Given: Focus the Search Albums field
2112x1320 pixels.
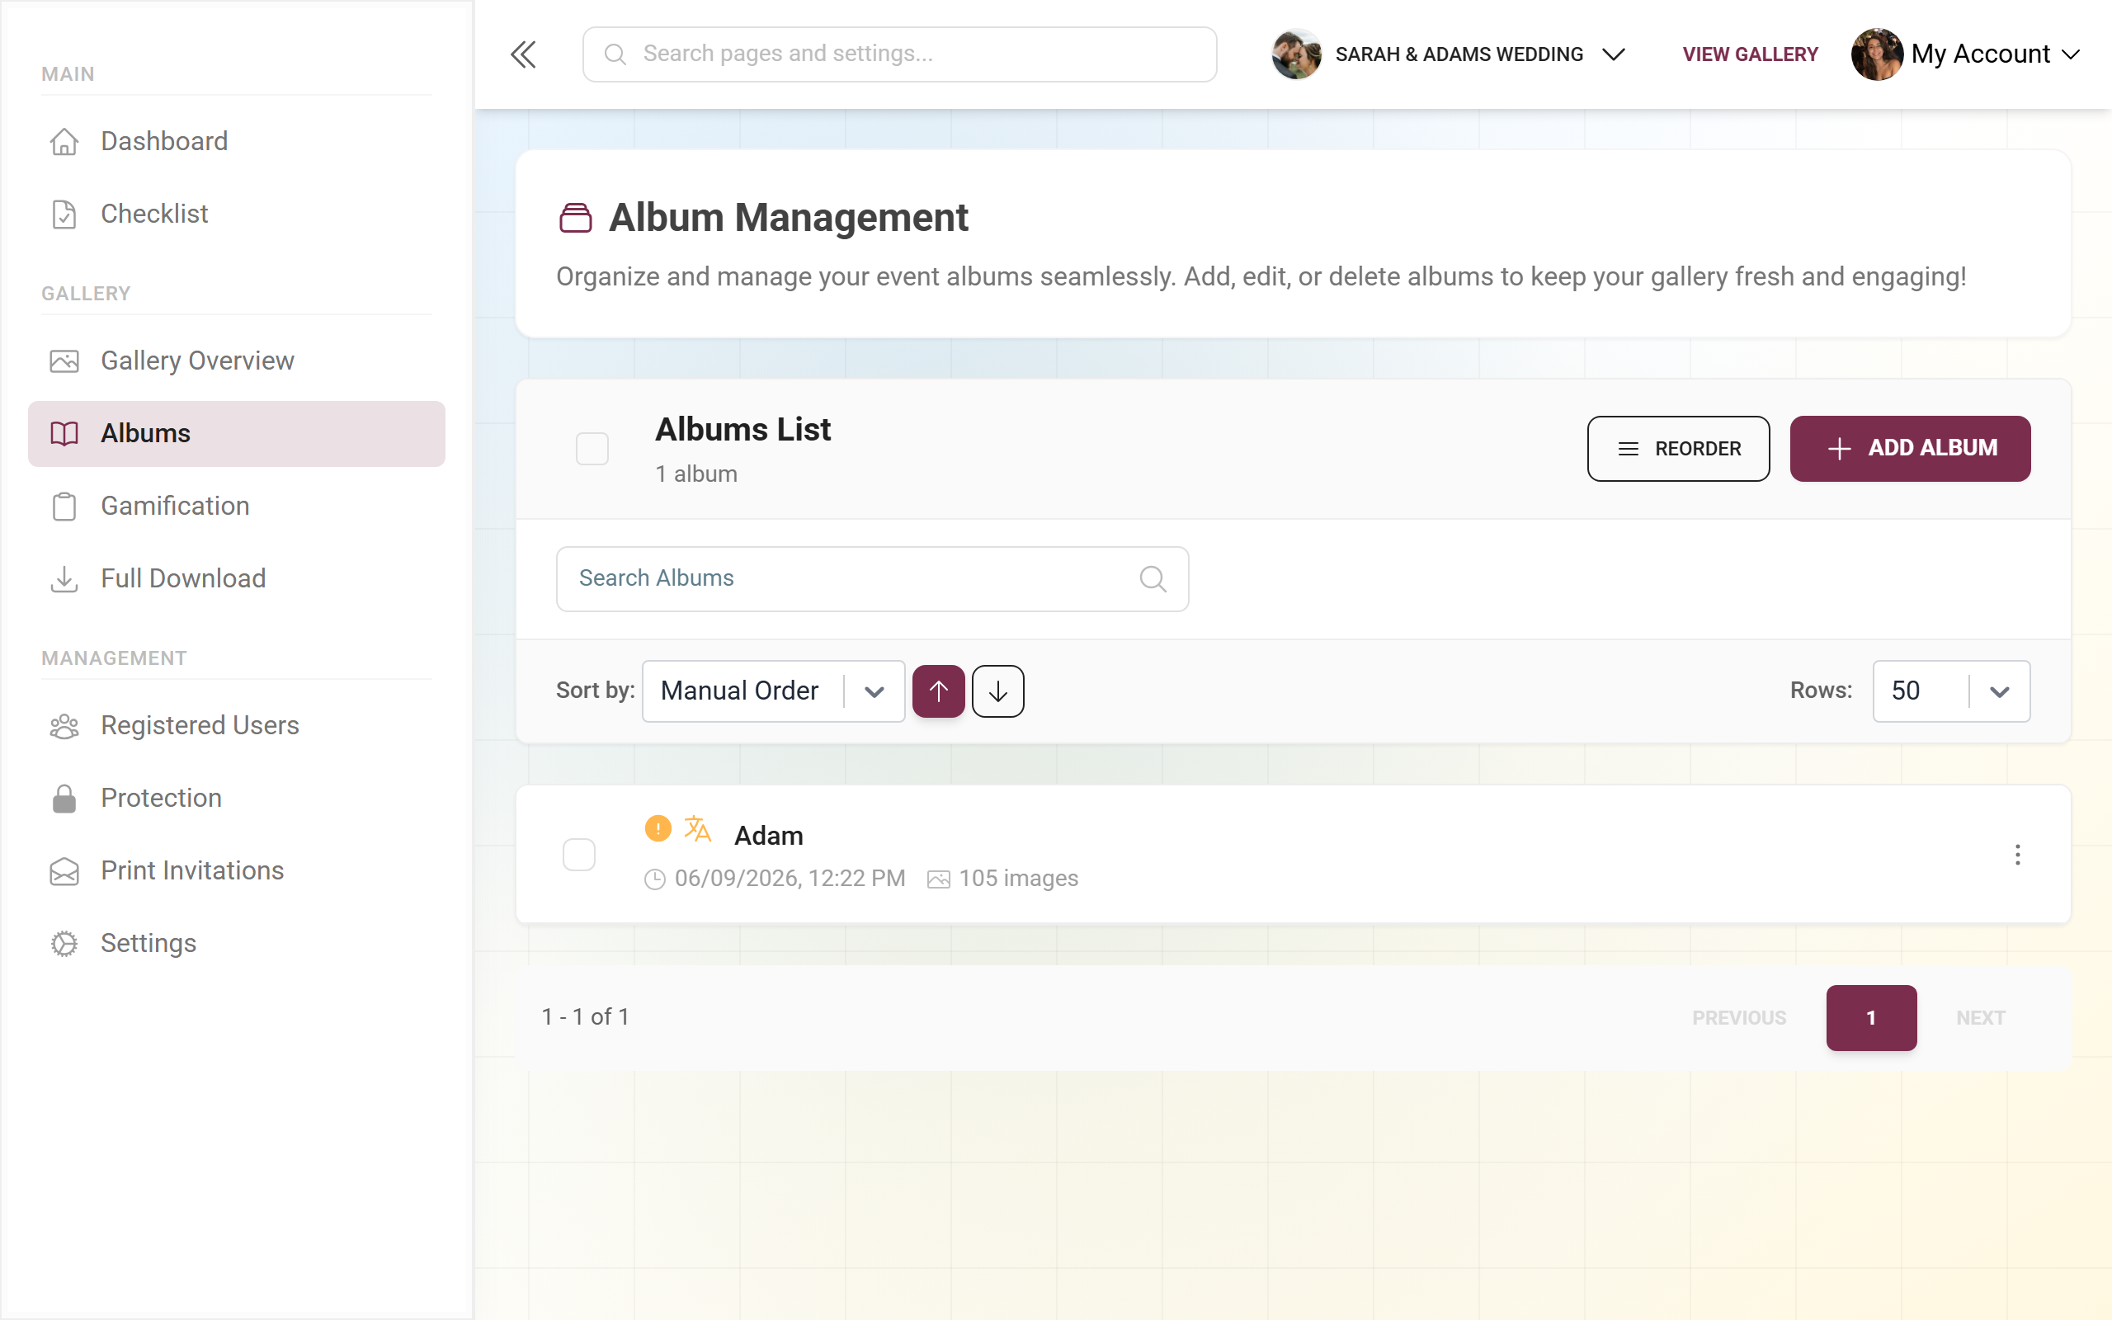Looking at the screenshot, I should coord(872,579).
